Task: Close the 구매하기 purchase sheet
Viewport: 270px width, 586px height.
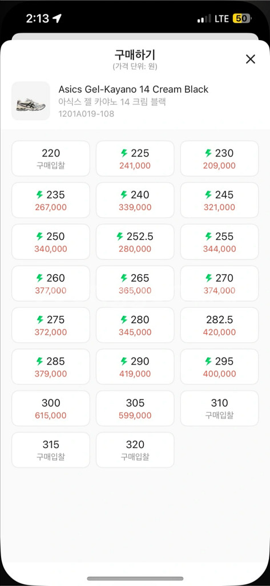Action: [x=251, y=59]
